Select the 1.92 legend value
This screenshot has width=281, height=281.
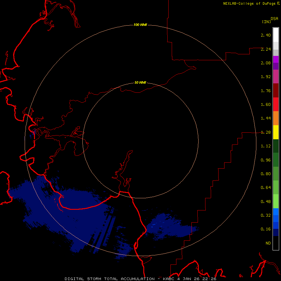(266, 77)
